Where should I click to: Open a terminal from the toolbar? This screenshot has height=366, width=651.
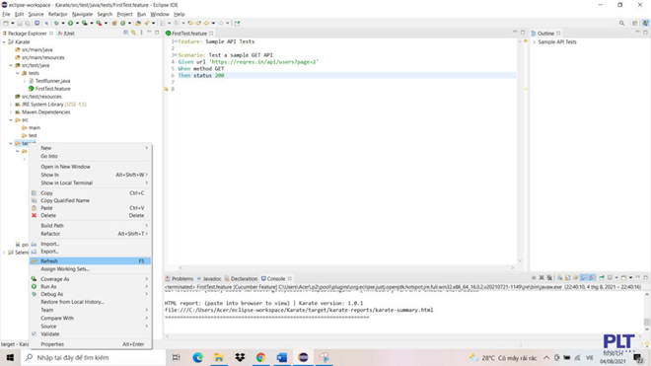tap(37, 24)
